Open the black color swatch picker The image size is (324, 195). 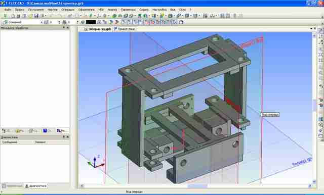click(91, 22)
